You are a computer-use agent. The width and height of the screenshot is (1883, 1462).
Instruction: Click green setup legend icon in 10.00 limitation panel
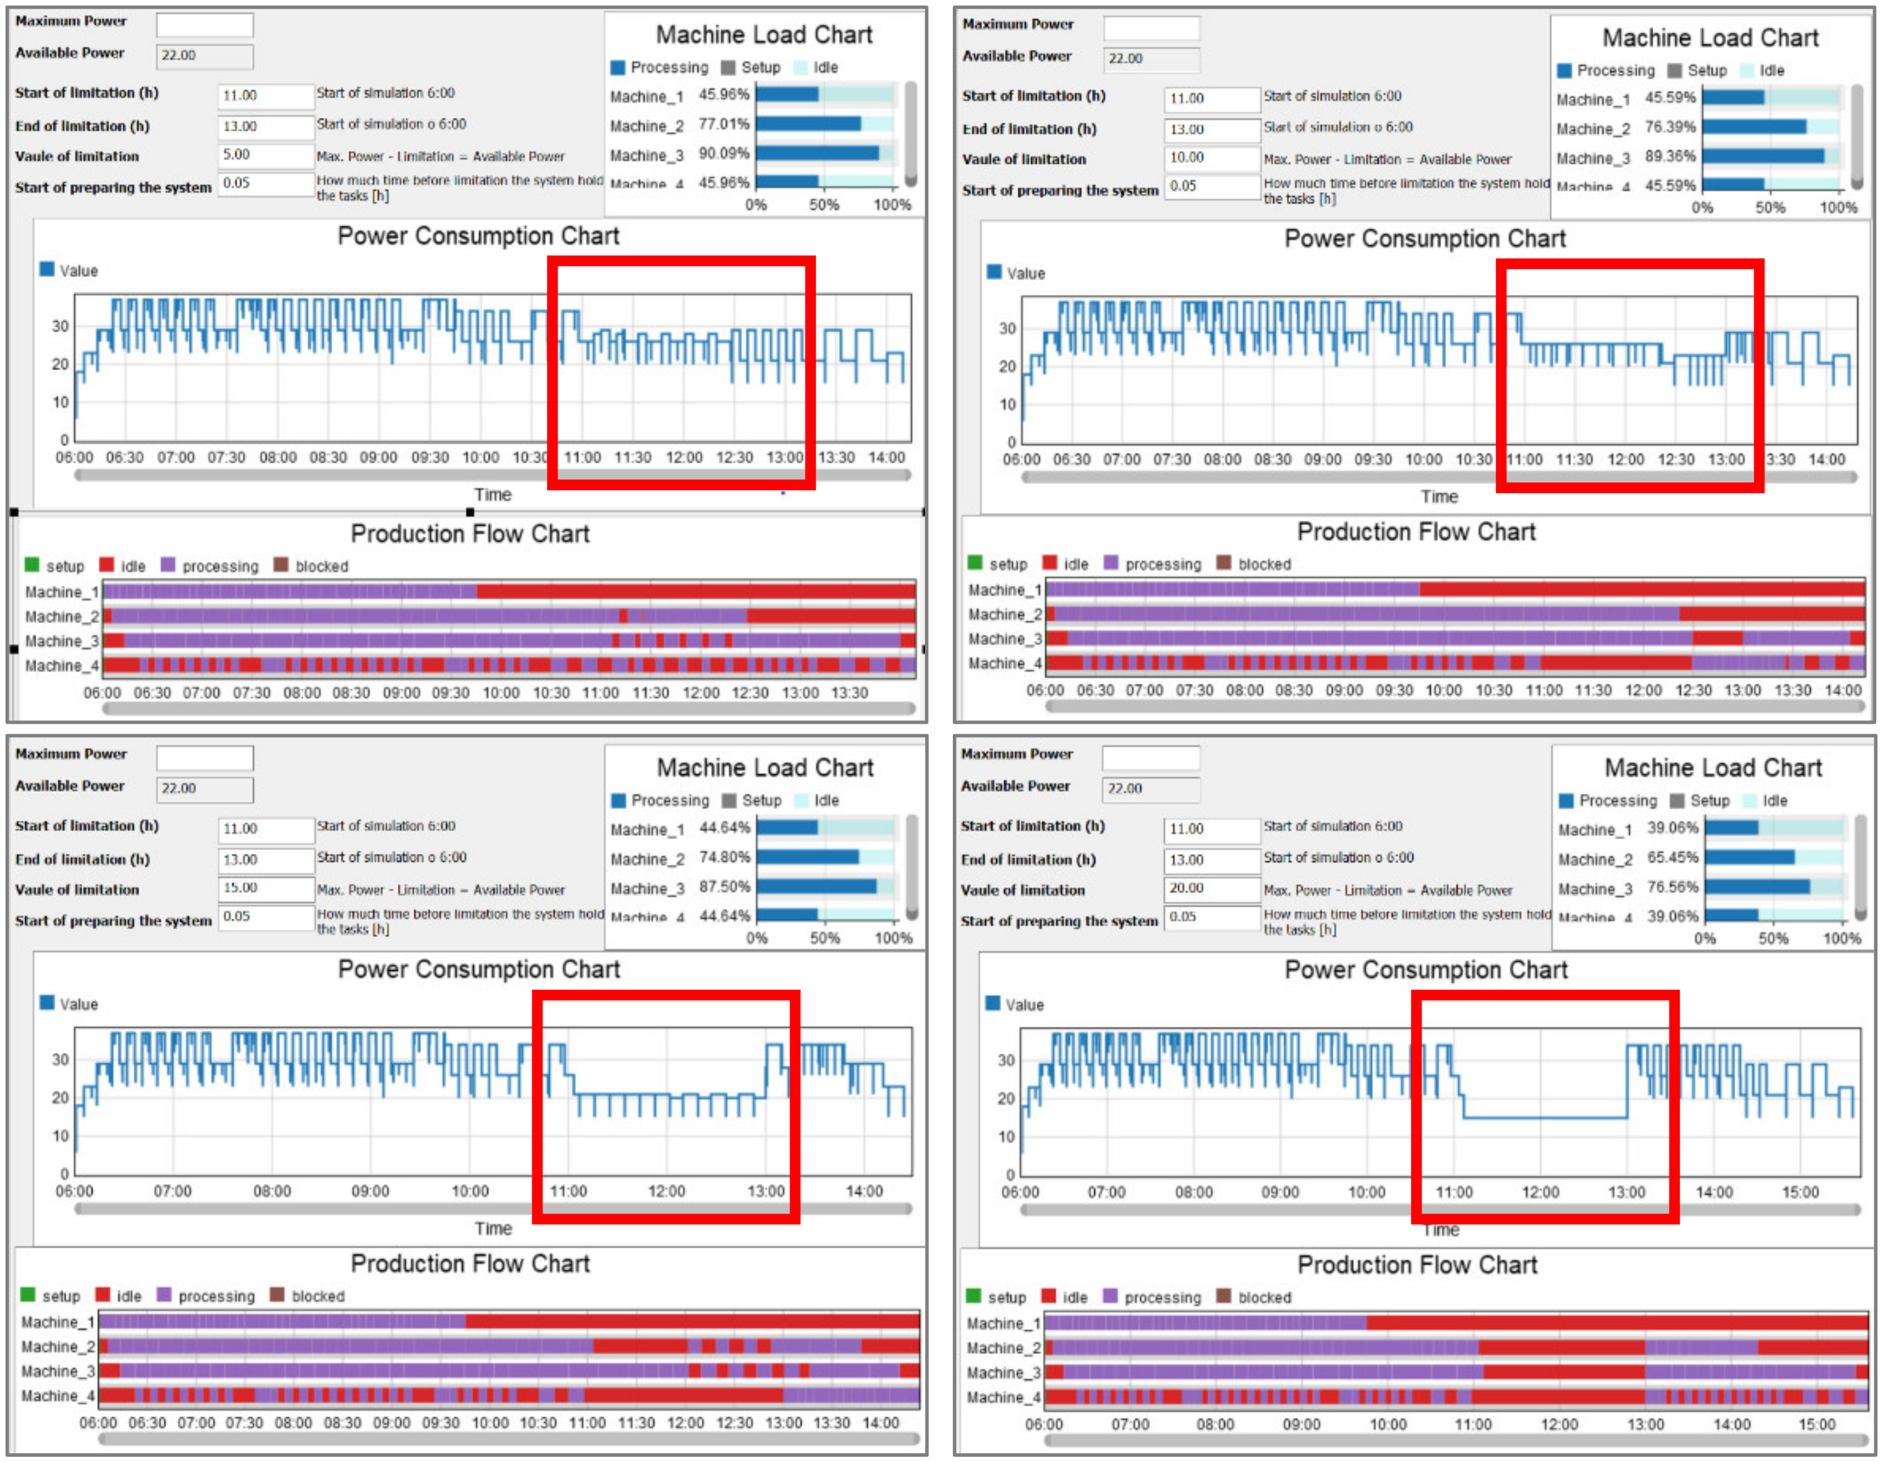coord(975,563)
